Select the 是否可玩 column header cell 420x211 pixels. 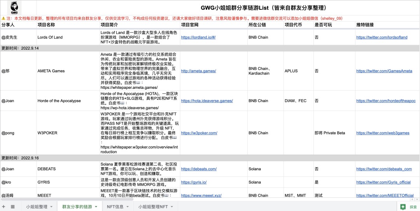334,25
